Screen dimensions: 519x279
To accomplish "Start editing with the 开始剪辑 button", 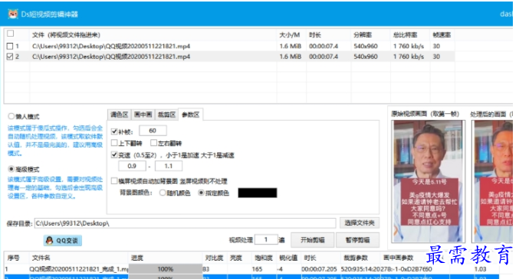I will (313, 240).
